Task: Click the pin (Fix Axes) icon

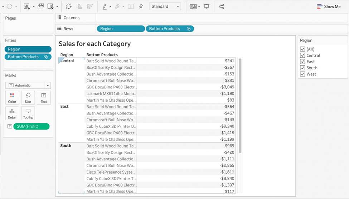Action: tap(141, 6)
